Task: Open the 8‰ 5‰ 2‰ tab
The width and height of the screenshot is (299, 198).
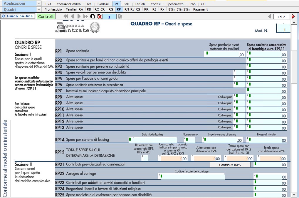Action: (179, 9)
